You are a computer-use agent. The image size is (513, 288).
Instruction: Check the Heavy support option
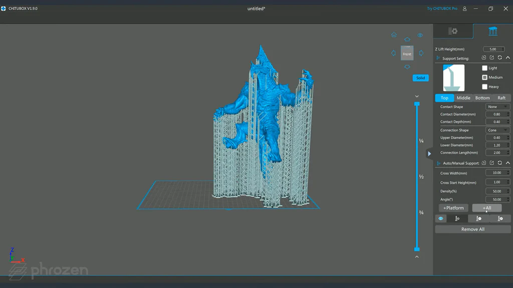(x=484, y=86)
